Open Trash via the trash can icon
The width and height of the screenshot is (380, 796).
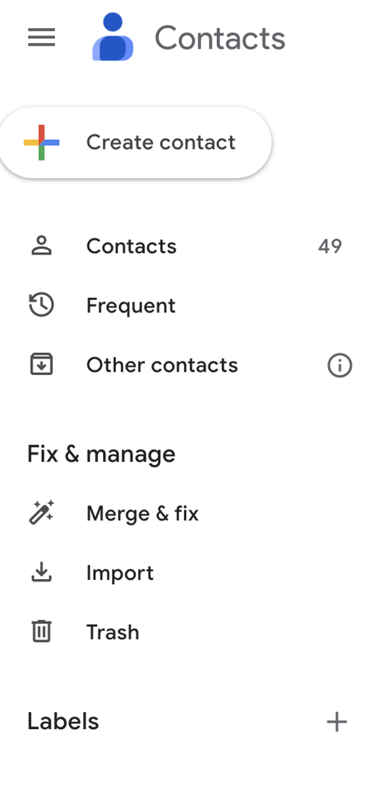(42, 632)
